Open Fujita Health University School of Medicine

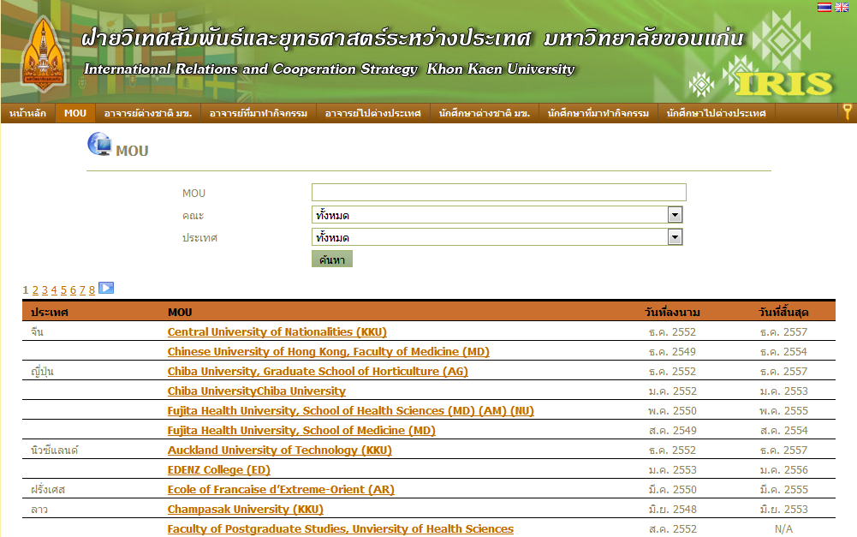pos(301,430)
